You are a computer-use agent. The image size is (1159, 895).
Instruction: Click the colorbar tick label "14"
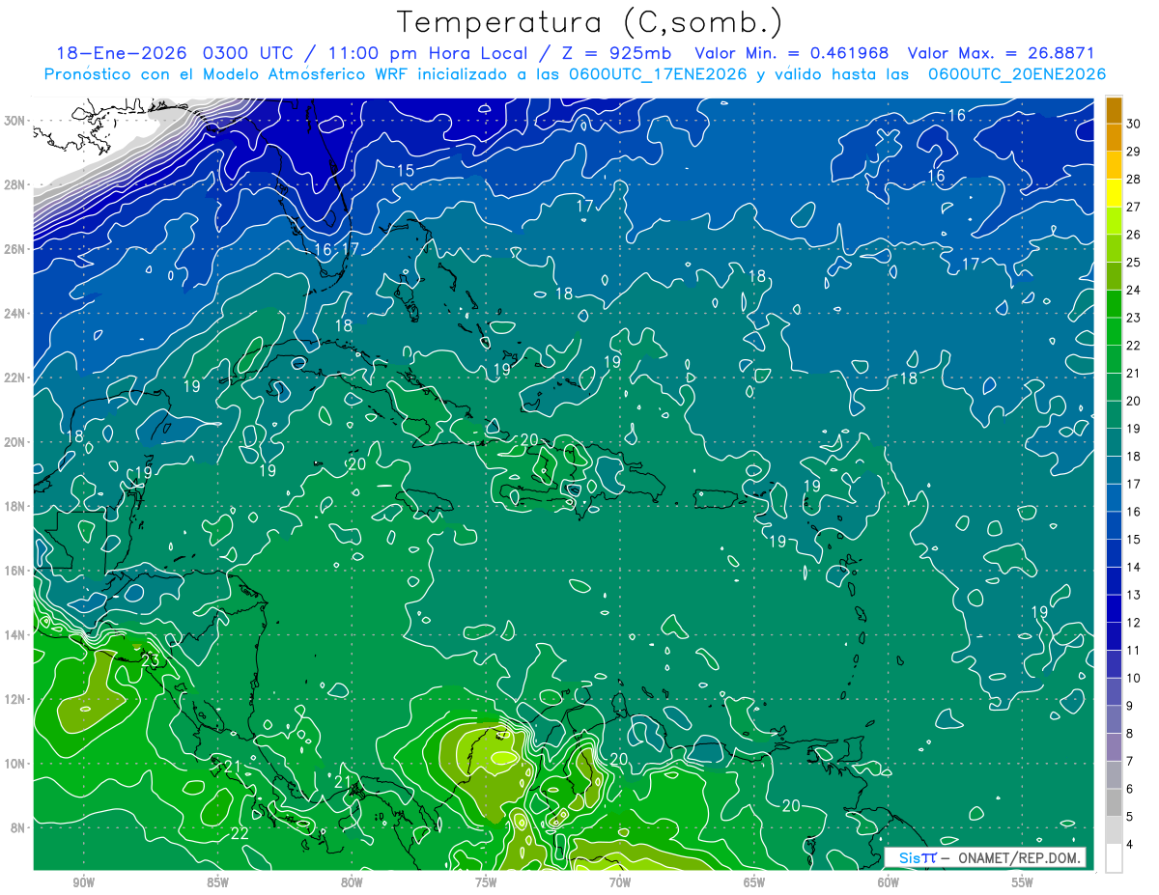pos(1134,568)
